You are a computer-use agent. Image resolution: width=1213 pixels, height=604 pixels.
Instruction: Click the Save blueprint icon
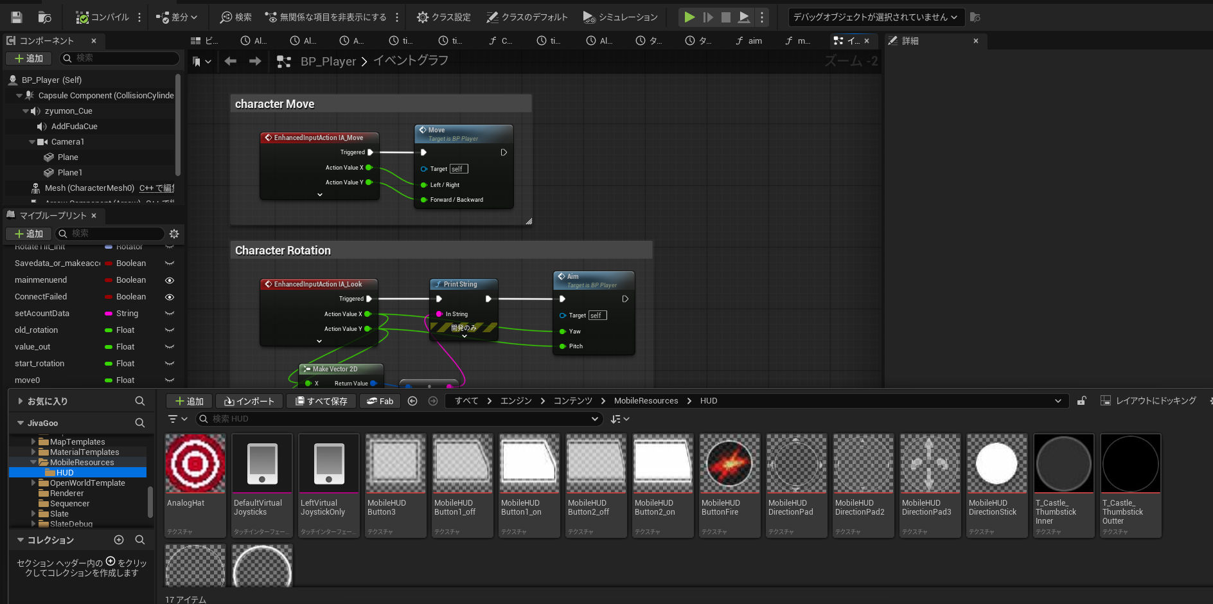tap(17, 17)
